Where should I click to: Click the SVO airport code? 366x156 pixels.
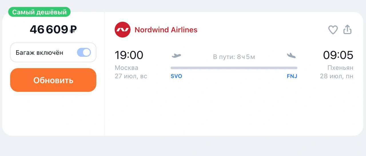point(176,76)
